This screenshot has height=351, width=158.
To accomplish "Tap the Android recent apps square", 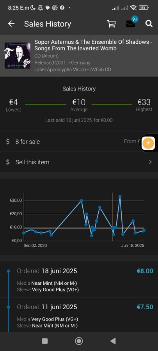I will click(x=45, y=341).
